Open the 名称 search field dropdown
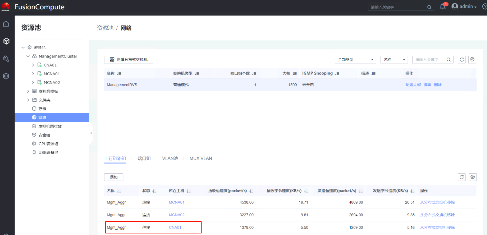Screen dimensions: 487x235 pyautogui.click(x=394, y=60)
